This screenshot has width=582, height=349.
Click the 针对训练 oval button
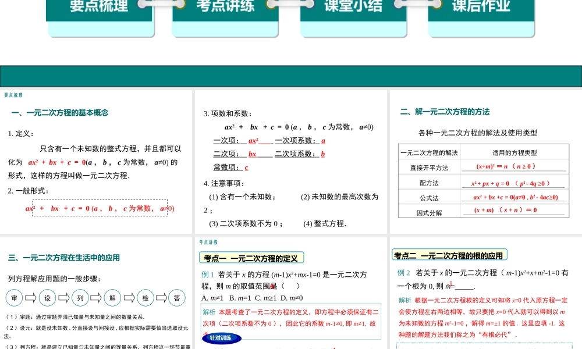coord(221,338)
